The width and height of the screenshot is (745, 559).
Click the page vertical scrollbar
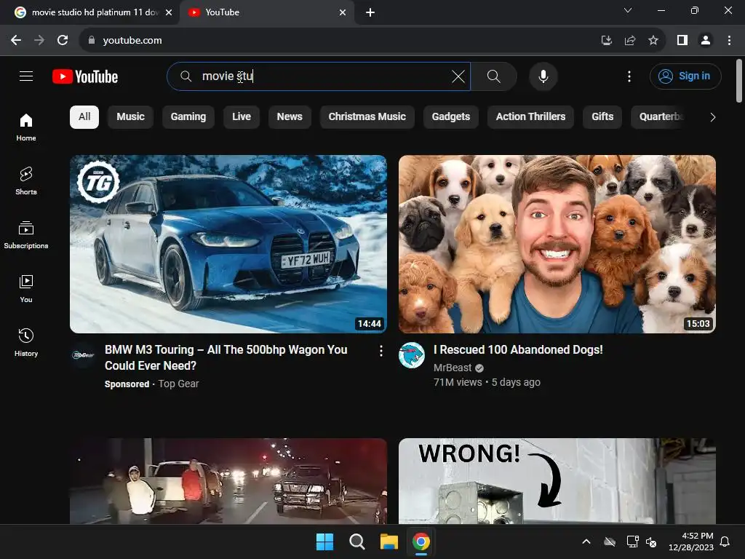(x=739, y=81)
